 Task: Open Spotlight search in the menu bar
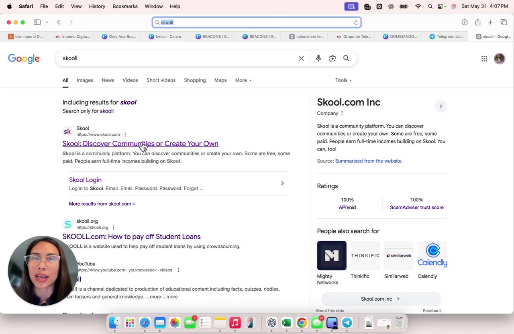[430, 6]
